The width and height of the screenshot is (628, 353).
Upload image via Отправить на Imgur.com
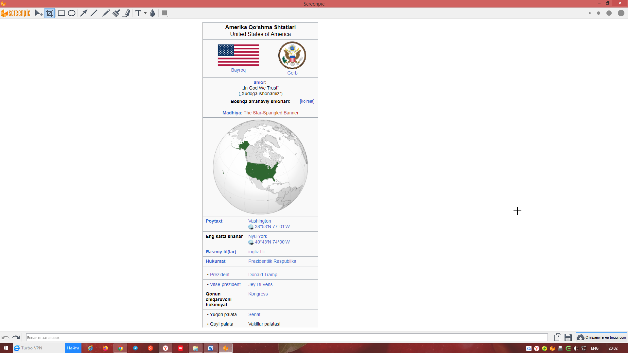[x=601, y=337]
